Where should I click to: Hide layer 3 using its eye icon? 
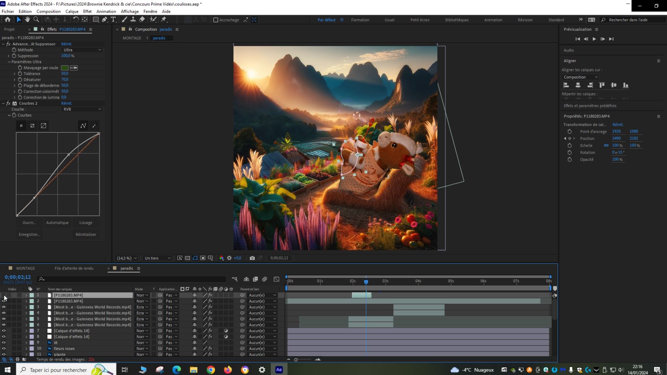[4, 307]
